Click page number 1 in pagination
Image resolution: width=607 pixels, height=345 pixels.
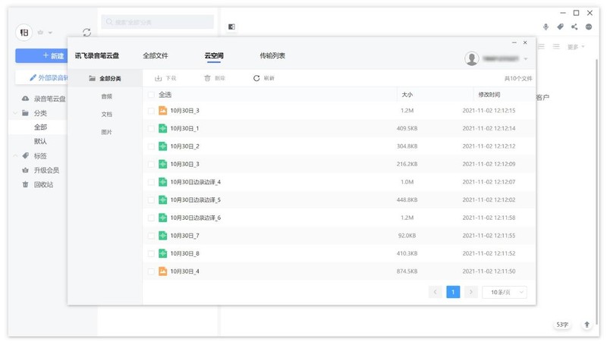tap(453, 292)
